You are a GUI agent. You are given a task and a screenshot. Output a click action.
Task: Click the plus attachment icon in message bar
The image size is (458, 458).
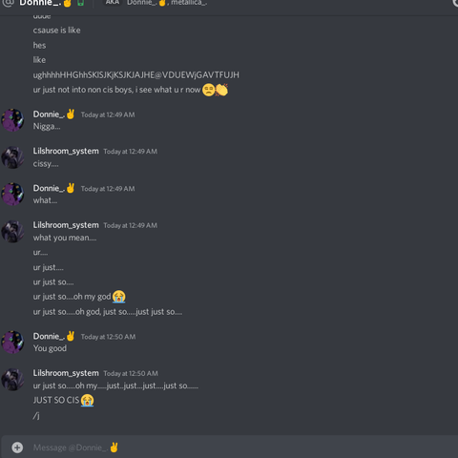(x=17, y=448)
